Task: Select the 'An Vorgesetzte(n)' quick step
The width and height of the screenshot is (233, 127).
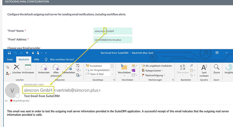Action: coord(98,70)
